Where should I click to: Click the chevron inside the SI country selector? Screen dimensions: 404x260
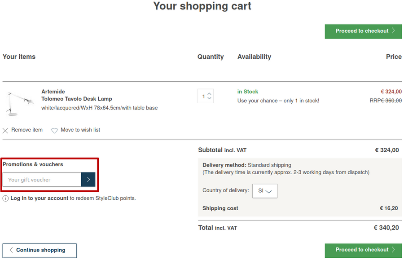click(269, 191)
